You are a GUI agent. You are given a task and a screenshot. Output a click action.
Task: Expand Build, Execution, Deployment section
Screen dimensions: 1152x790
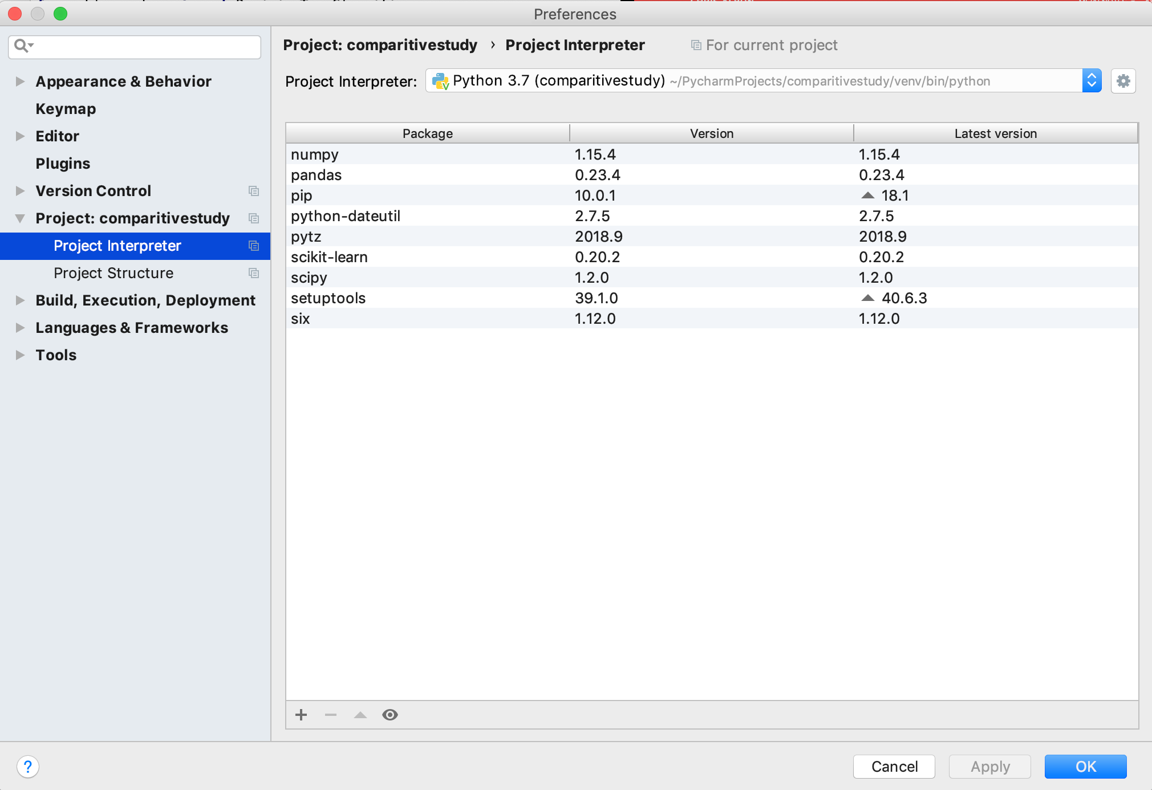(x=20, y=300)
